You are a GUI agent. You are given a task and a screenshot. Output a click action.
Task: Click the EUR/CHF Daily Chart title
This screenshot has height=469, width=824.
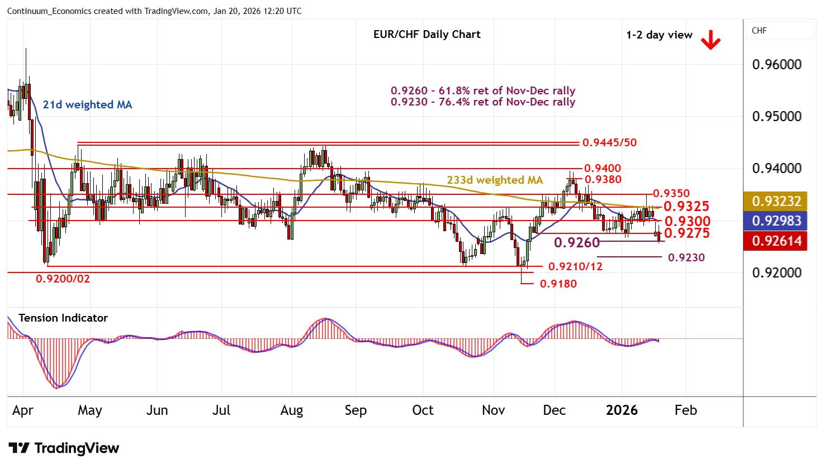point(427,34)
